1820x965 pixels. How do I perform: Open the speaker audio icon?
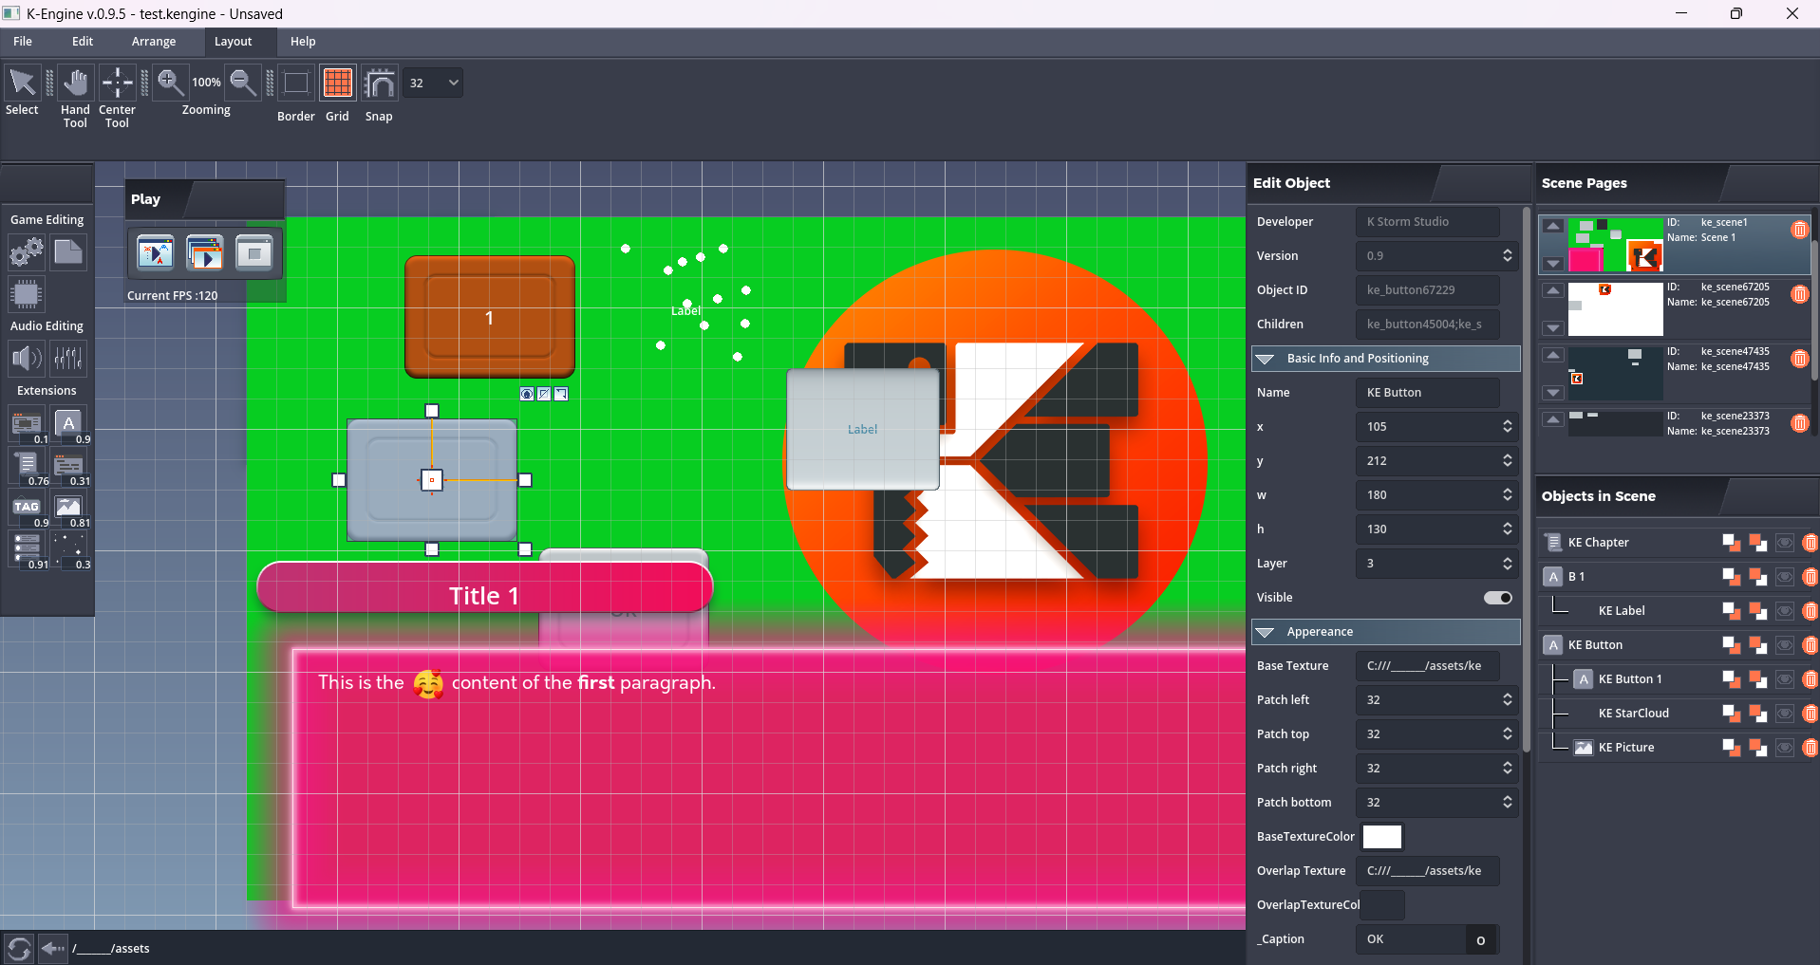27,358
